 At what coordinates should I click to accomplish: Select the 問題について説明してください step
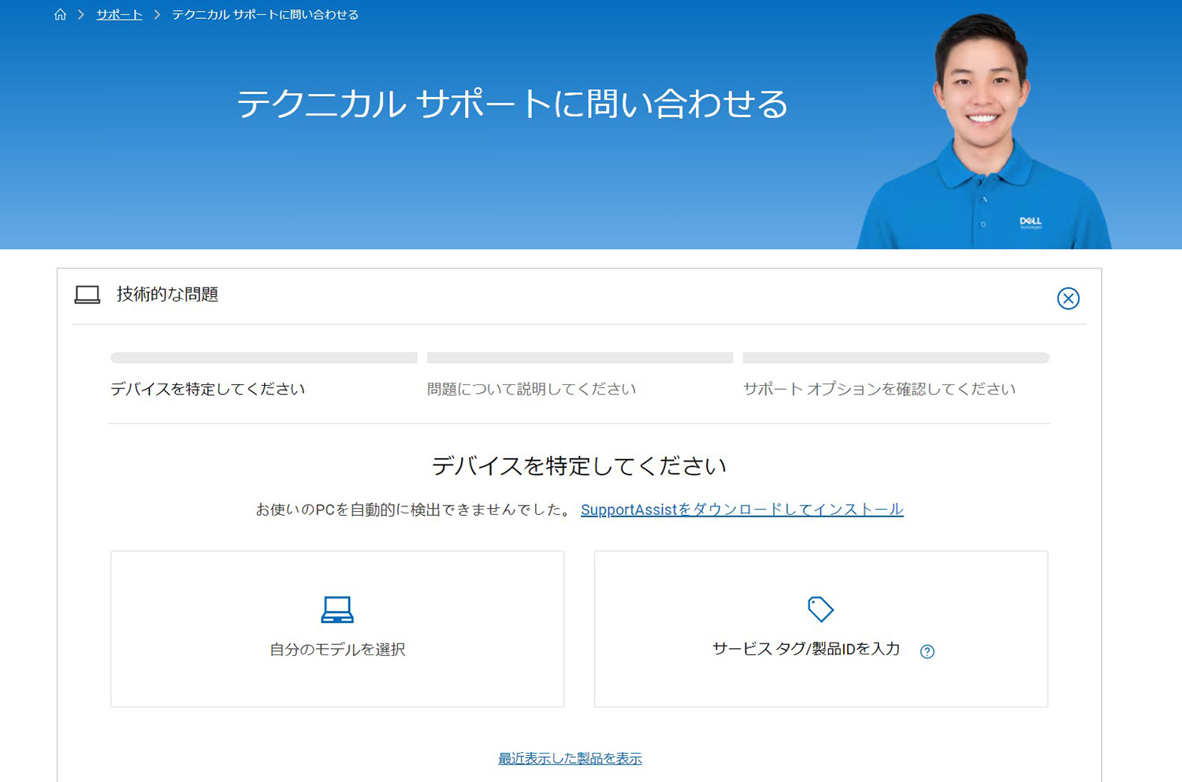click(531, 389)
